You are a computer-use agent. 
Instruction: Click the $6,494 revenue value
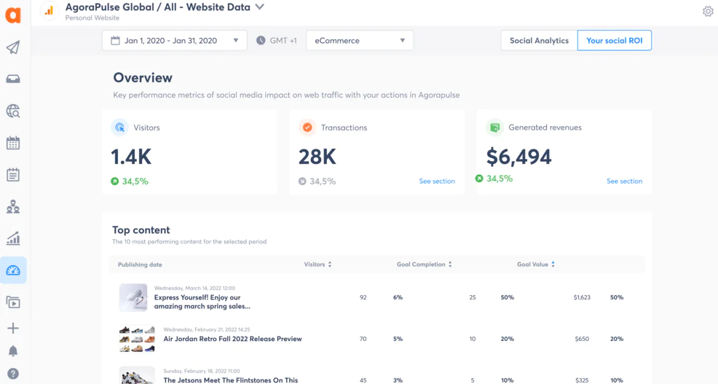coord(518,157)
